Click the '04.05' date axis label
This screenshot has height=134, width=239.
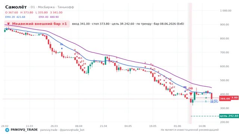(x=128, y=126)
